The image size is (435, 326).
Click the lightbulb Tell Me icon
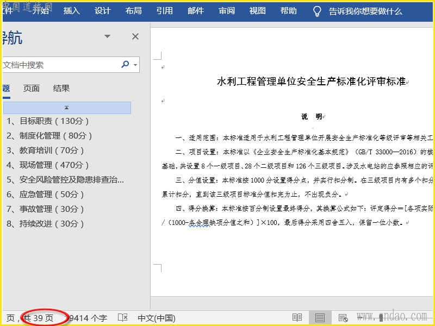[x=317, y=11]
